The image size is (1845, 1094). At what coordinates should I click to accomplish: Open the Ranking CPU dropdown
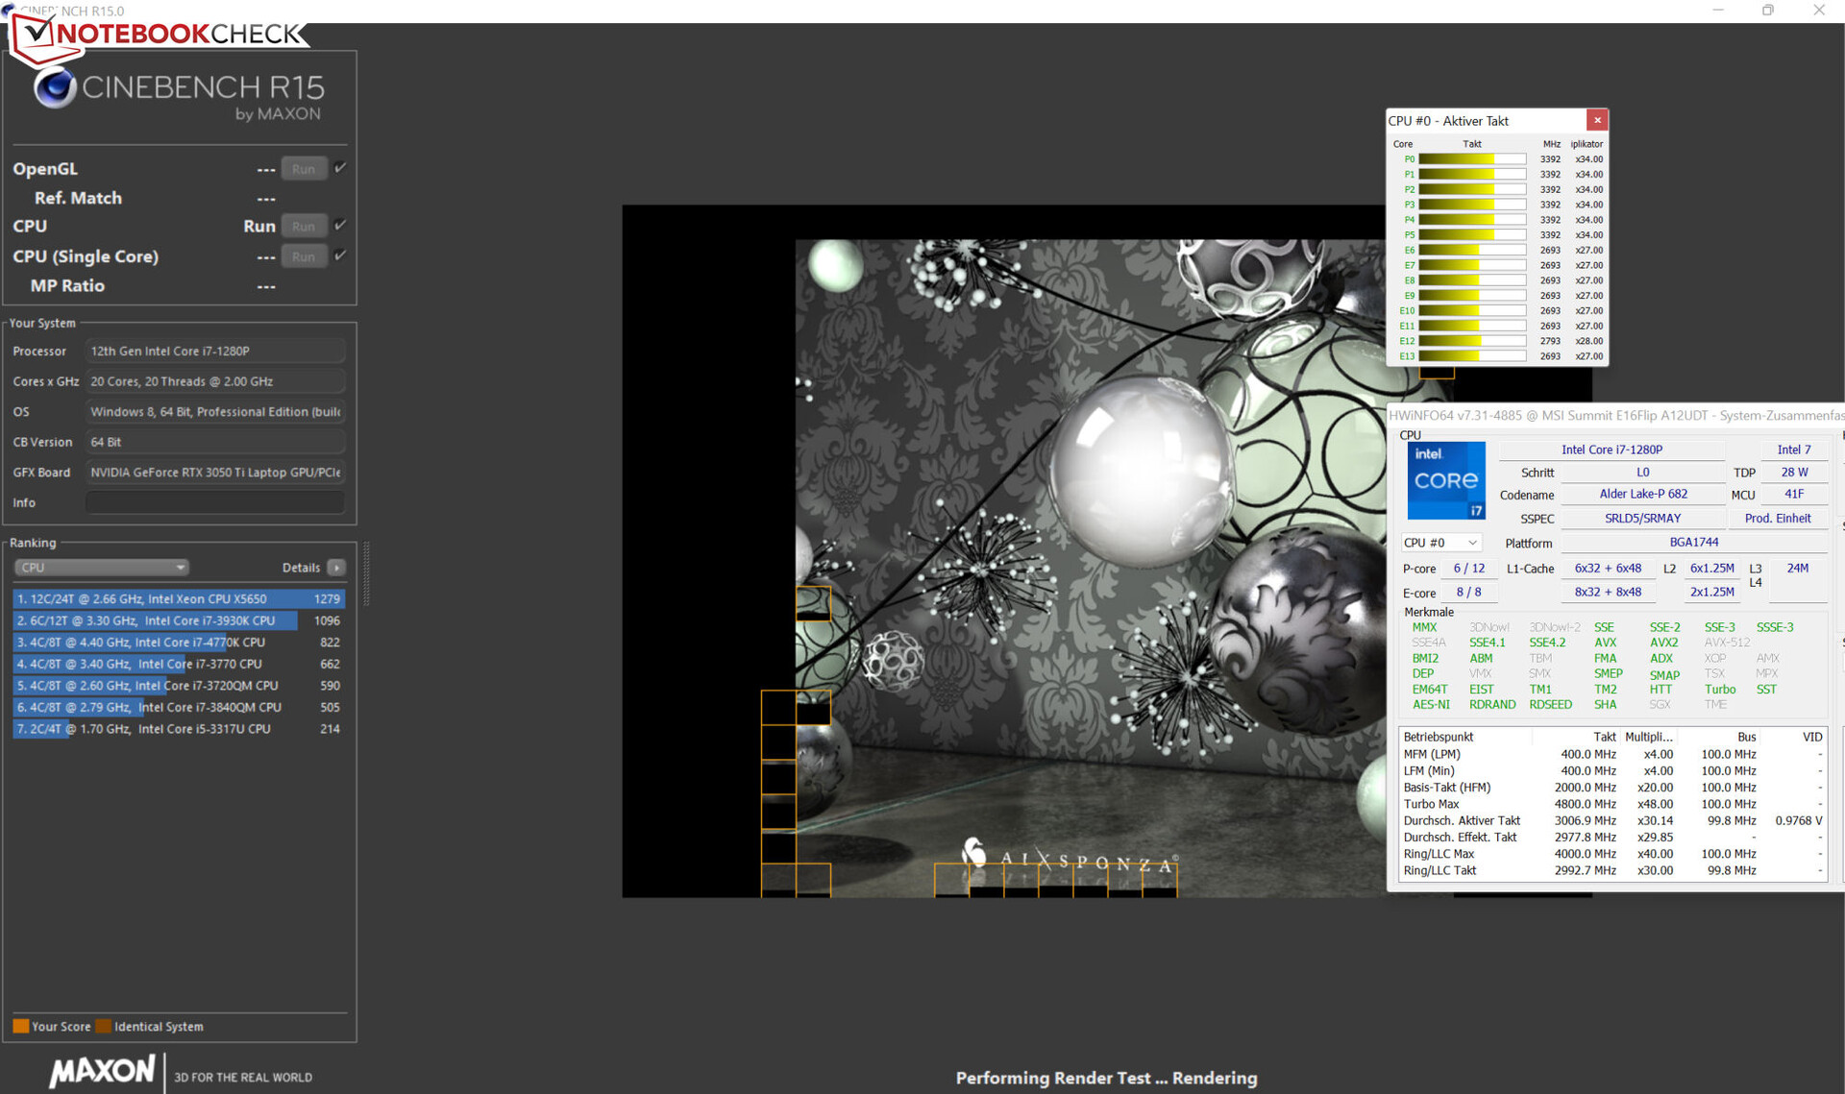click(x=101, y=568)
